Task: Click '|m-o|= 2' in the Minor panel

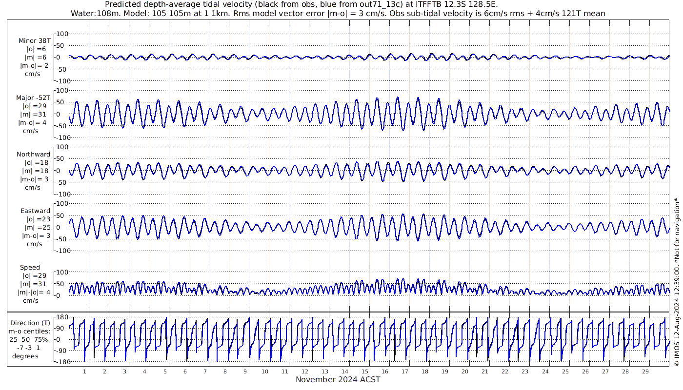Action: [x=34, y=66]
